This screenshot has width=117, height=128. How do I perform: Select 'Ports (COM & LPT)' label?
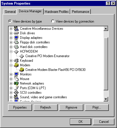(33, 88)
